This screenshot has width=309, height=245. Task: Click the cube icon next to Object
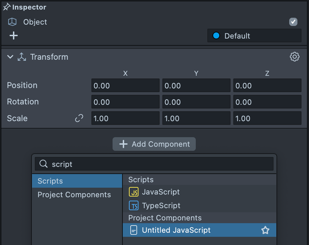coord(12,22)
